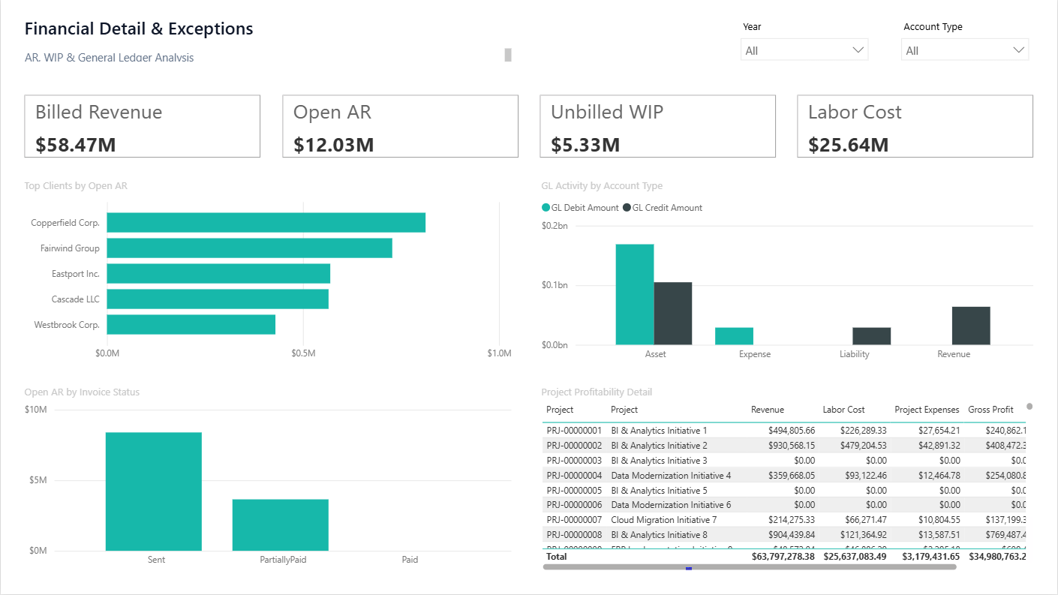
Task: Click BI & Analytics Initiative 1 cell
Action: (x=660, y=431)
